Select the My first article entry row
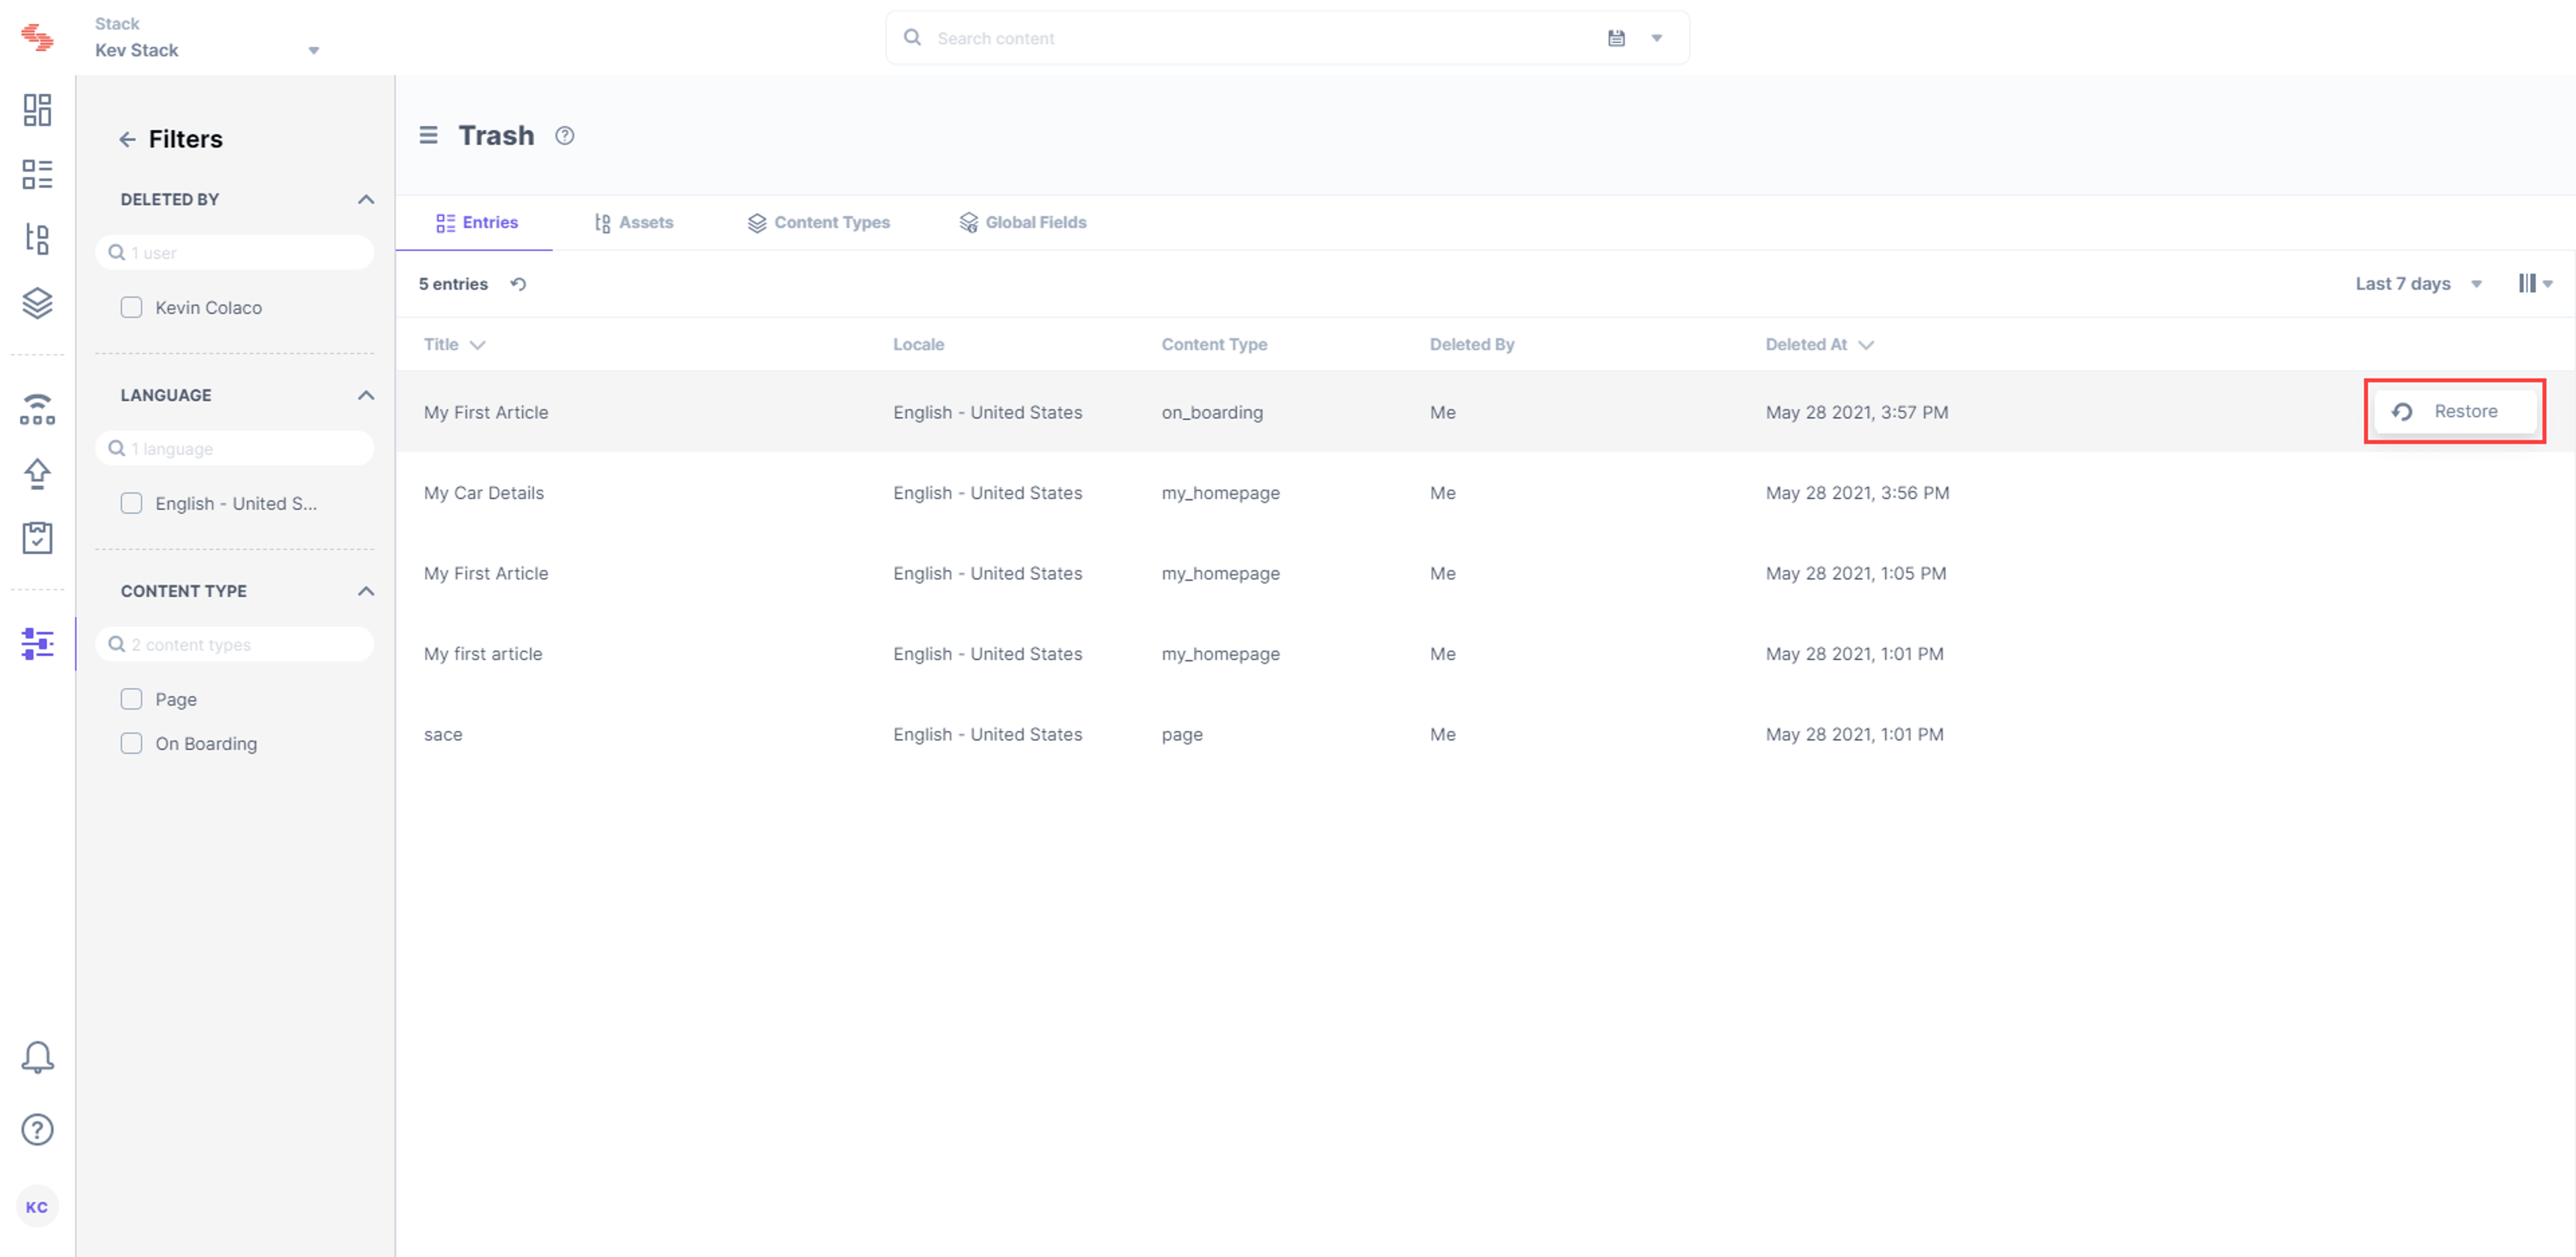The image size is (2576, 1257). [x=1485, y=653]
